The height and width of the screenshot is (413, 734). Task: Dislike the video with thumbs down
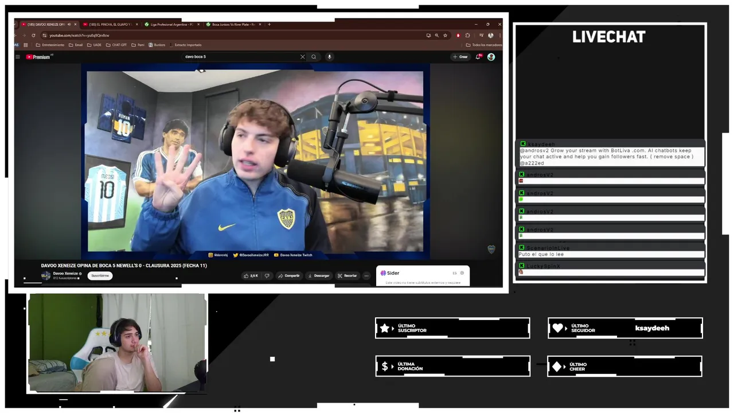pyautogui.click(x=267, y=276)
